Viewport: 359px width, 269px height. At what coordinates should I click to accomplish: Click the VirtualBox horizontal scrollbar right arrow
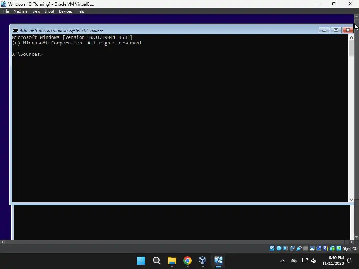click(352, 242)
